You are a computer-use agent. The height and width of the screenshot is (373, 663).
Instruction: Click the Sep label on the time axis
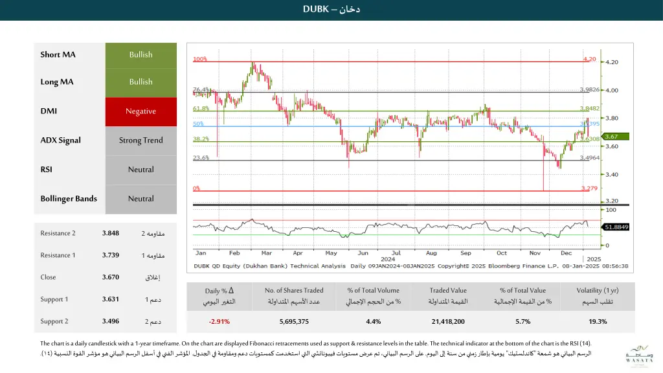[x=466, y=253]
